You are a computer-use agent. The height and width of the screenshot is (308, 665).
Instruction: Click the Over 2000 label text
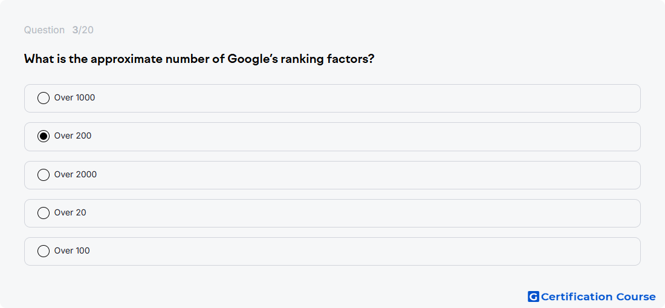tap(76, 174)
